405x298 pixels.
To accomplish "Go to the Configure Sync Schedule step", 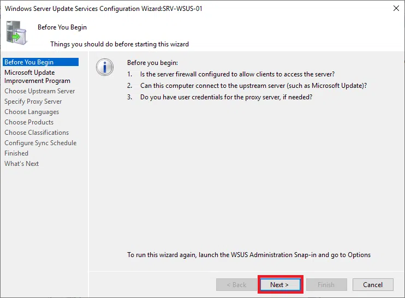I will [40, 143].
